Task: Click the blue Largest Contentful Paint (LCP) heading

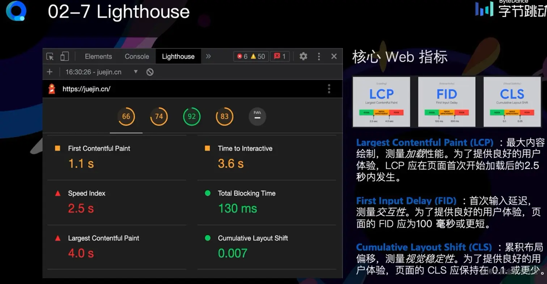Action: point(425,143)
